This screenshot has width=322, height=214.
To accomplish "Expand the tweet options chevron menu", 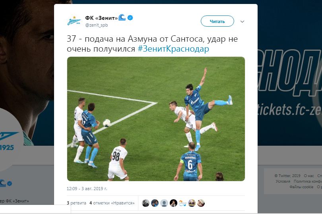I will 242,21.
